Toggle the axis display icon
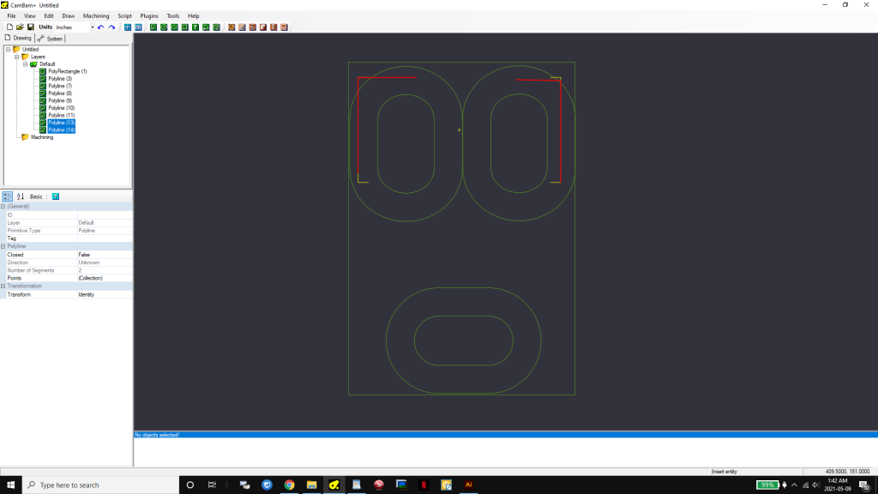The width and height of the screenshot is (878, 494). [x=128, y=27]
